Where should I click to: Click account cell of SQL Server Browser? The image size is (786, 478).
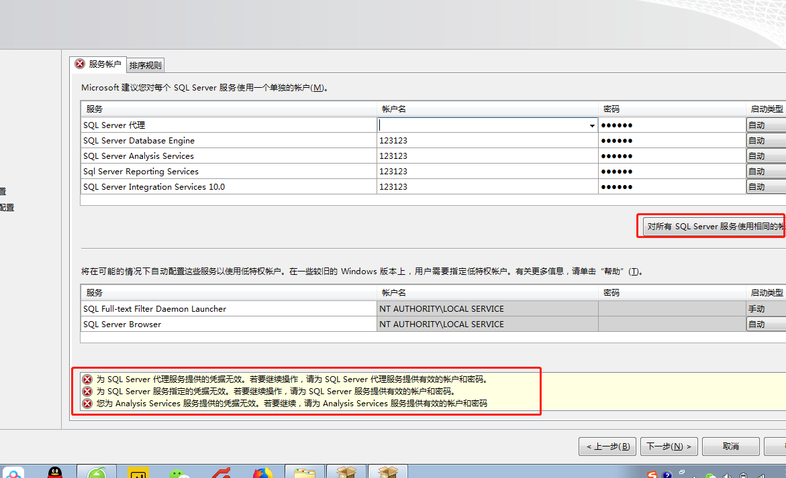[487, 324]
